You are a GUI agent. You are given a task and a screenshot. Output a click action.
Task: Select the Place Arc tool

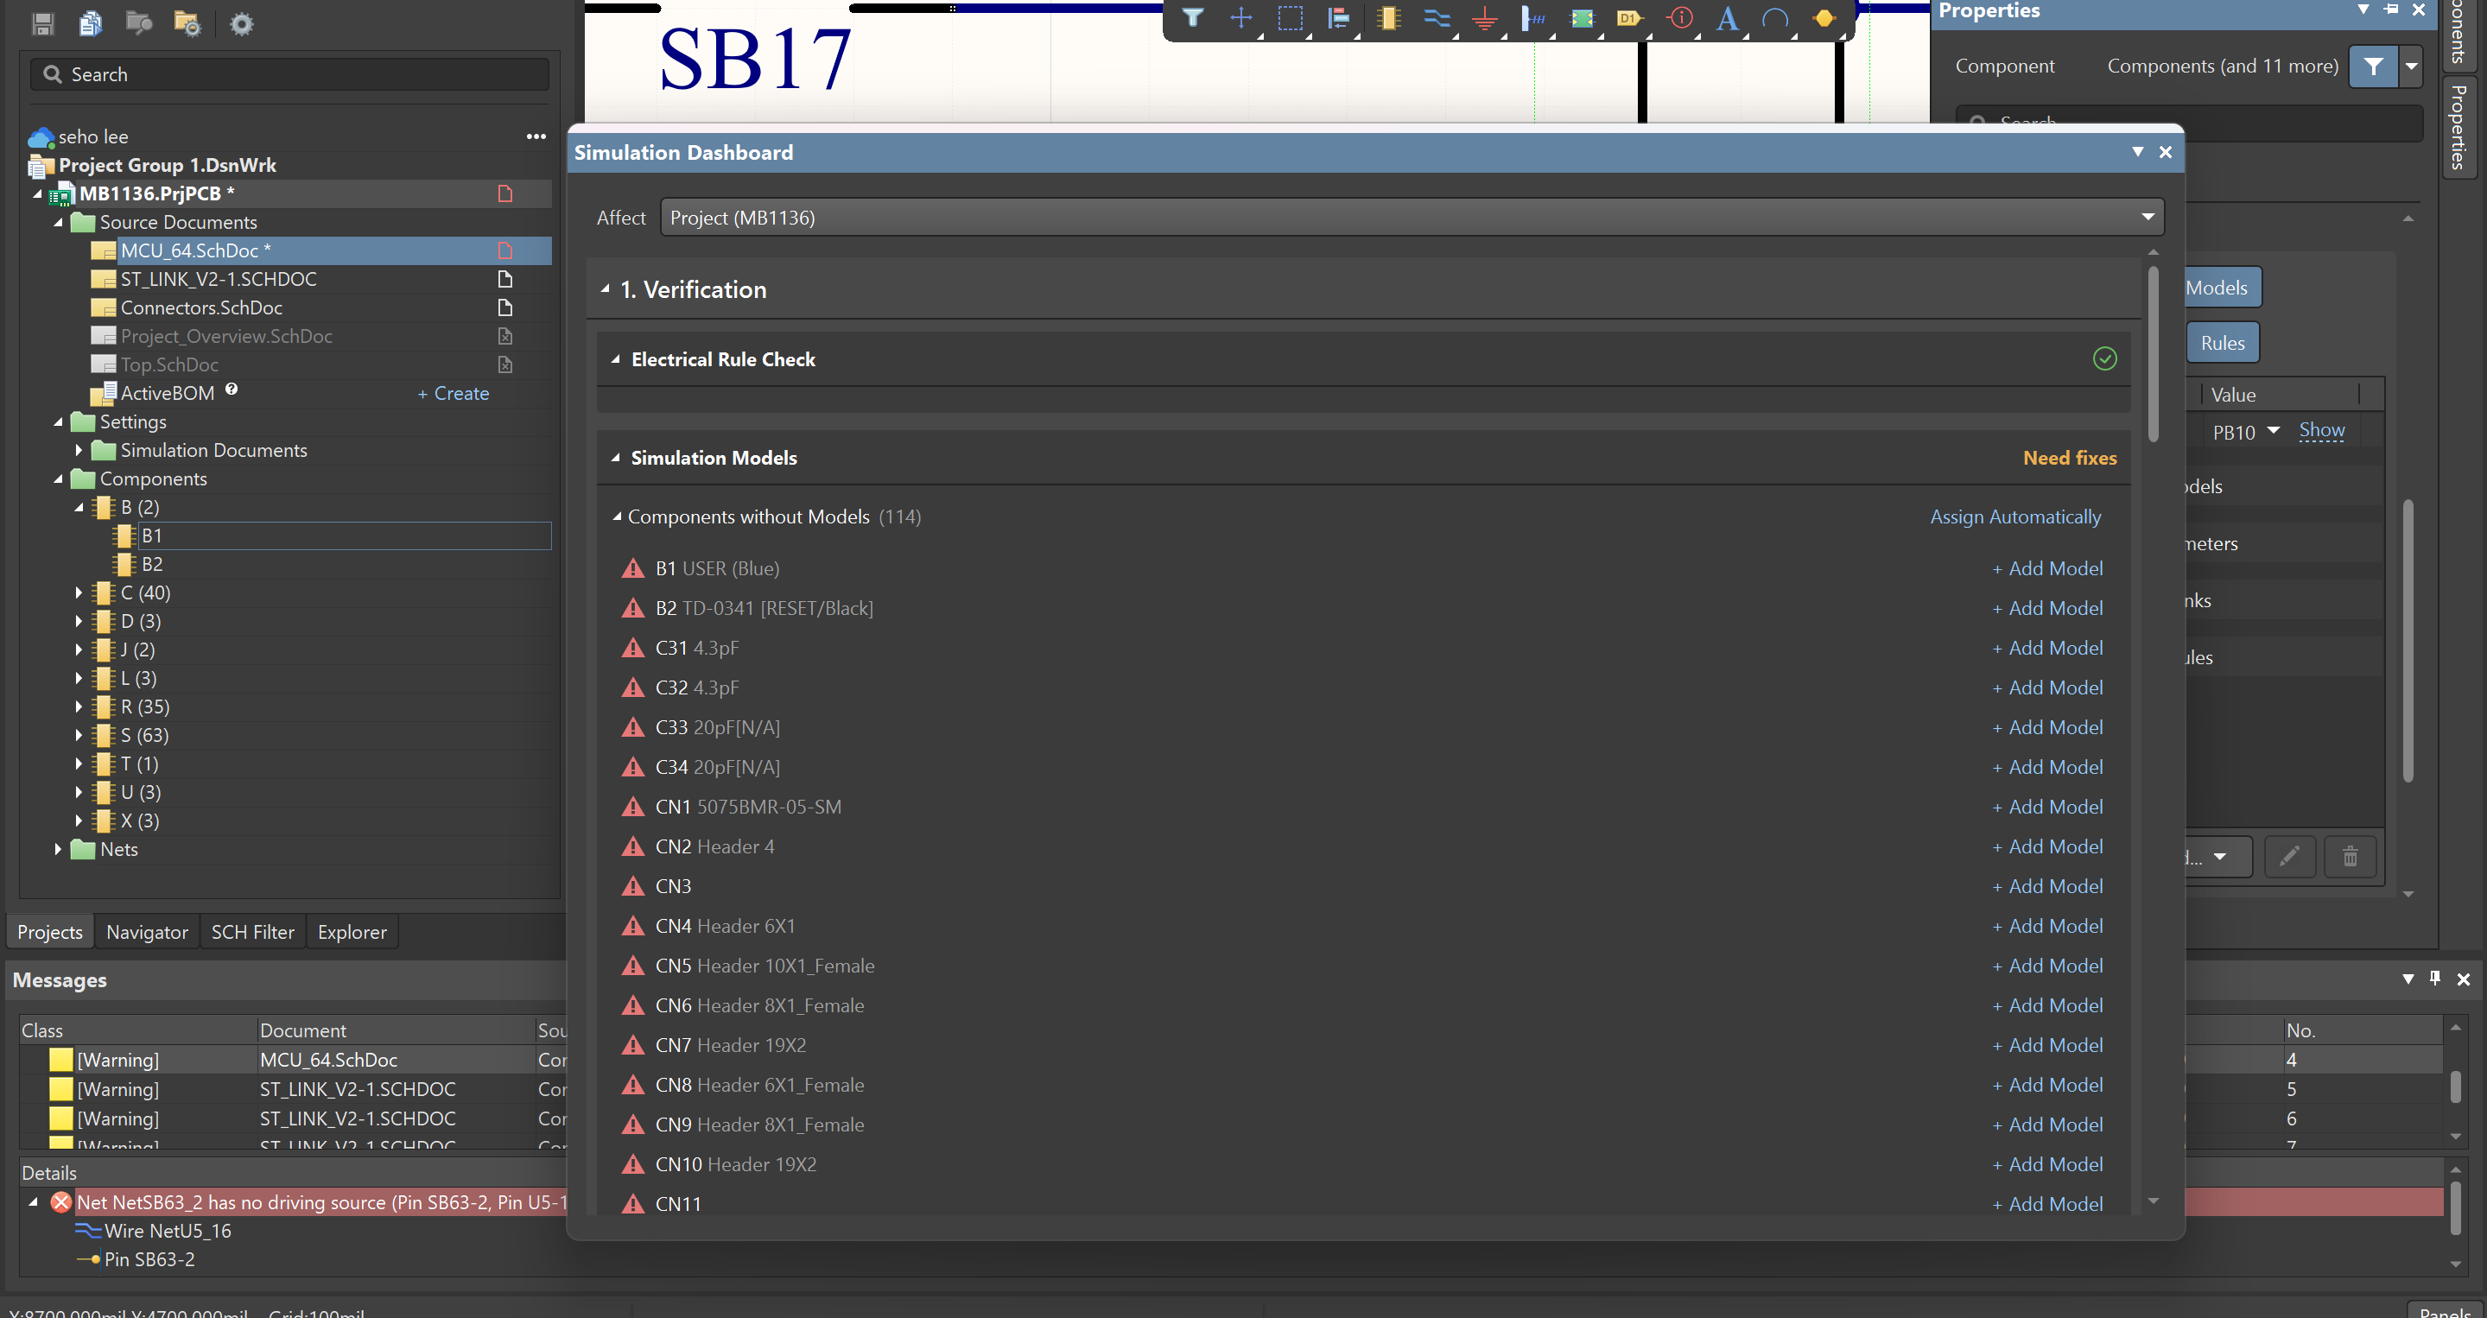(x=1776, y=19)
